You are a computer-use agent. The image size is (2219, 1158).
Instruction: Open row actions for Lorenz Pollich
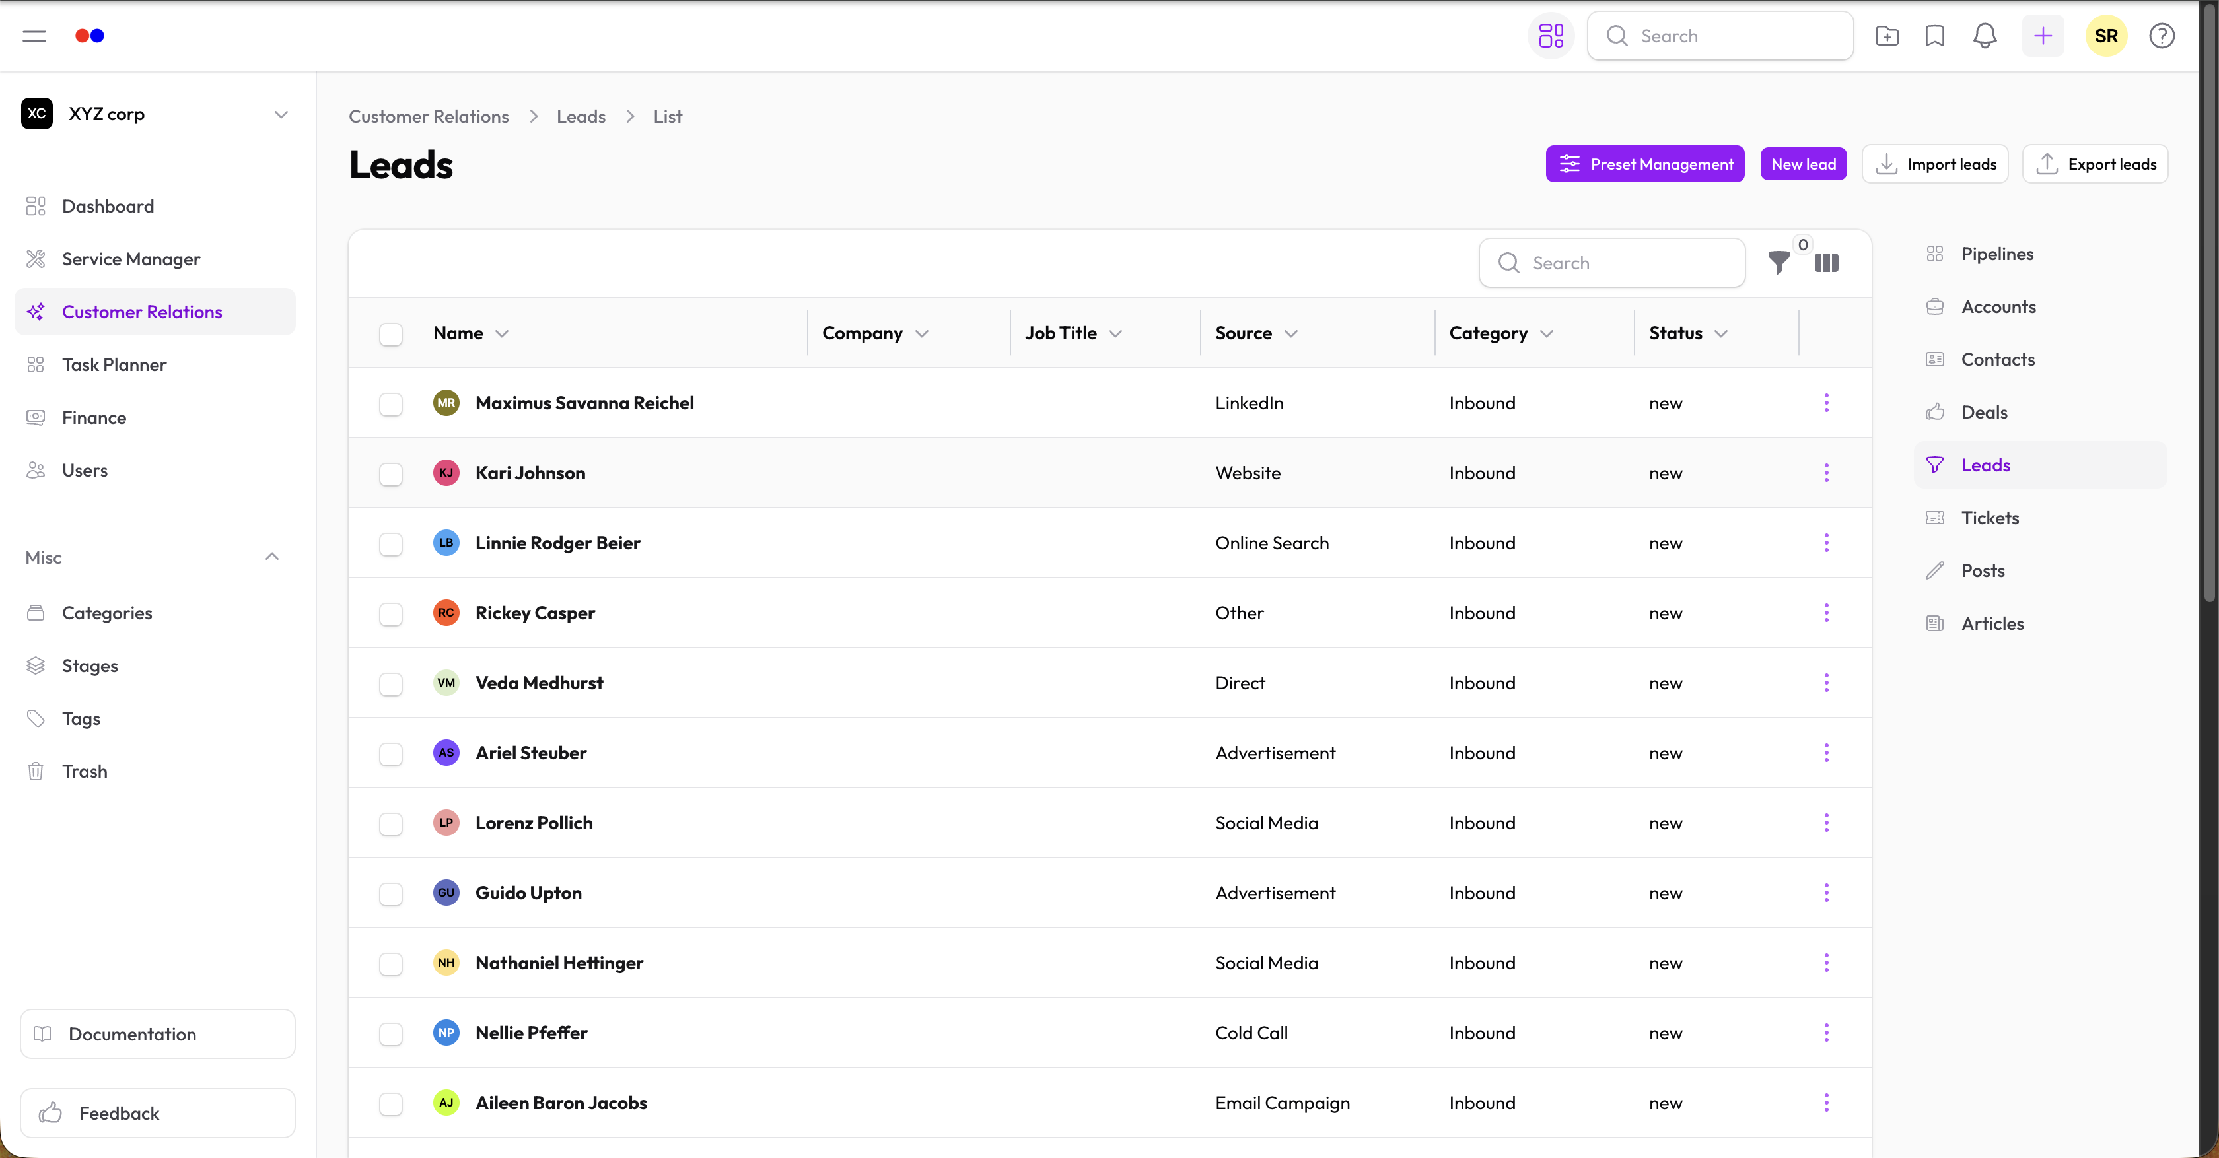click(1826, 823)
